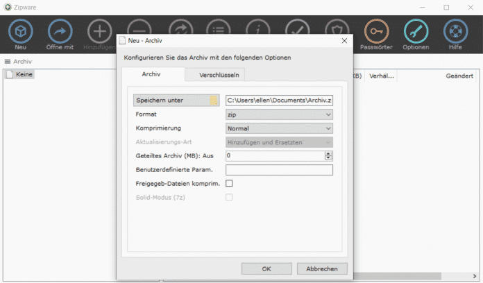Open the Passwörter key icon
The height and width of the screenshot is (283, 483).
pyautogui.click(x=377, y=31)
